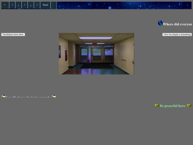Click the smiley icon right of 'Its peaceful here.'
The width and height of the screenshot is (193, 145).
pyautogui.click(x=189, y=106)
